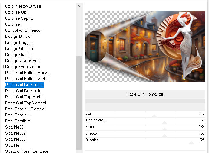Select the Page Curl Romantic filter

click(23, 91)
